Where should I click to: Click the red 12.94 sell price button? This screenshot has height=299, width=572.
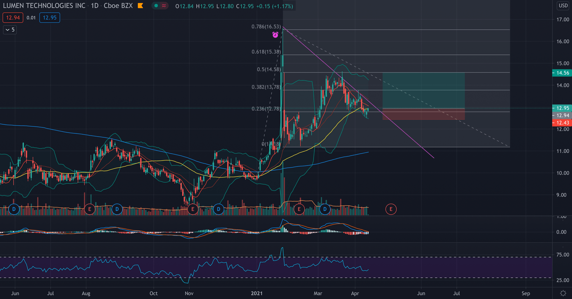[13, 17]
